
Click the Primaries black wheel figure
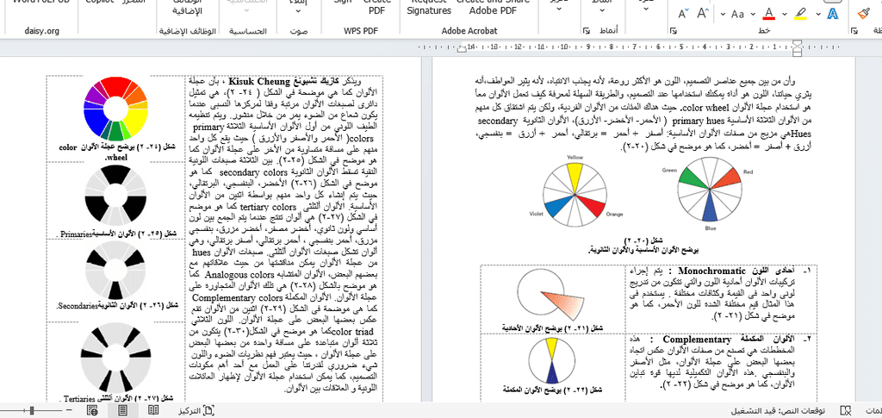click(115, 197)
